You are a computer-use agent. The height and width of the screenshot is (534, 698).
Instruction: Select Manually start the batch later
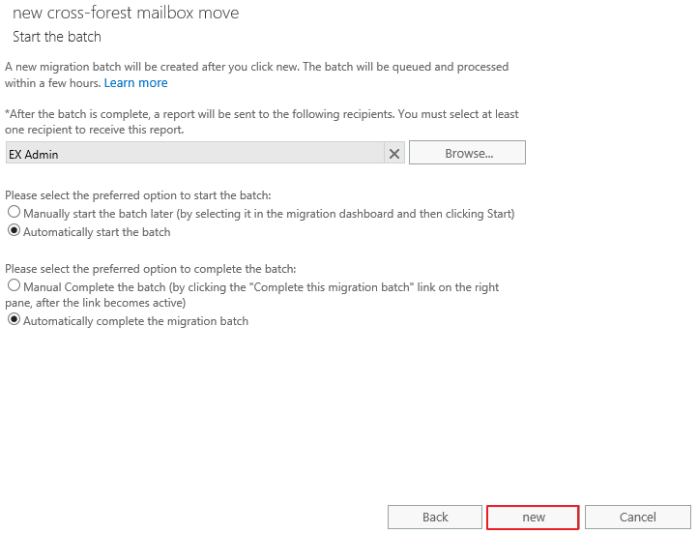tap(15, 212)
